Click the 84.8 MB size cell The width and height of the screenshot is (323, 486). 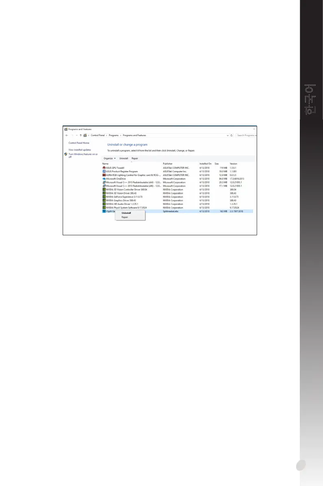(223, 179)
